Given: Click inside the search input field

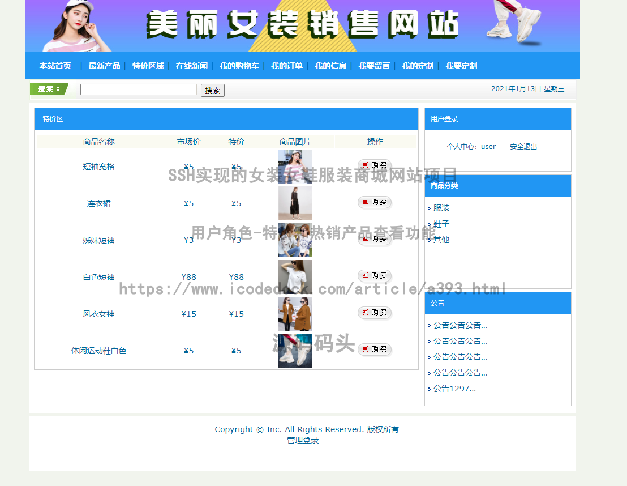Looking at the screenshot, I should [x=138, y=89].
